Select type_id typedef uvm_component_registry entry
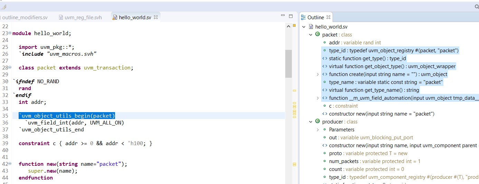Image resolution: width=479 pixels, height=184 pixels. coord(404,177)
